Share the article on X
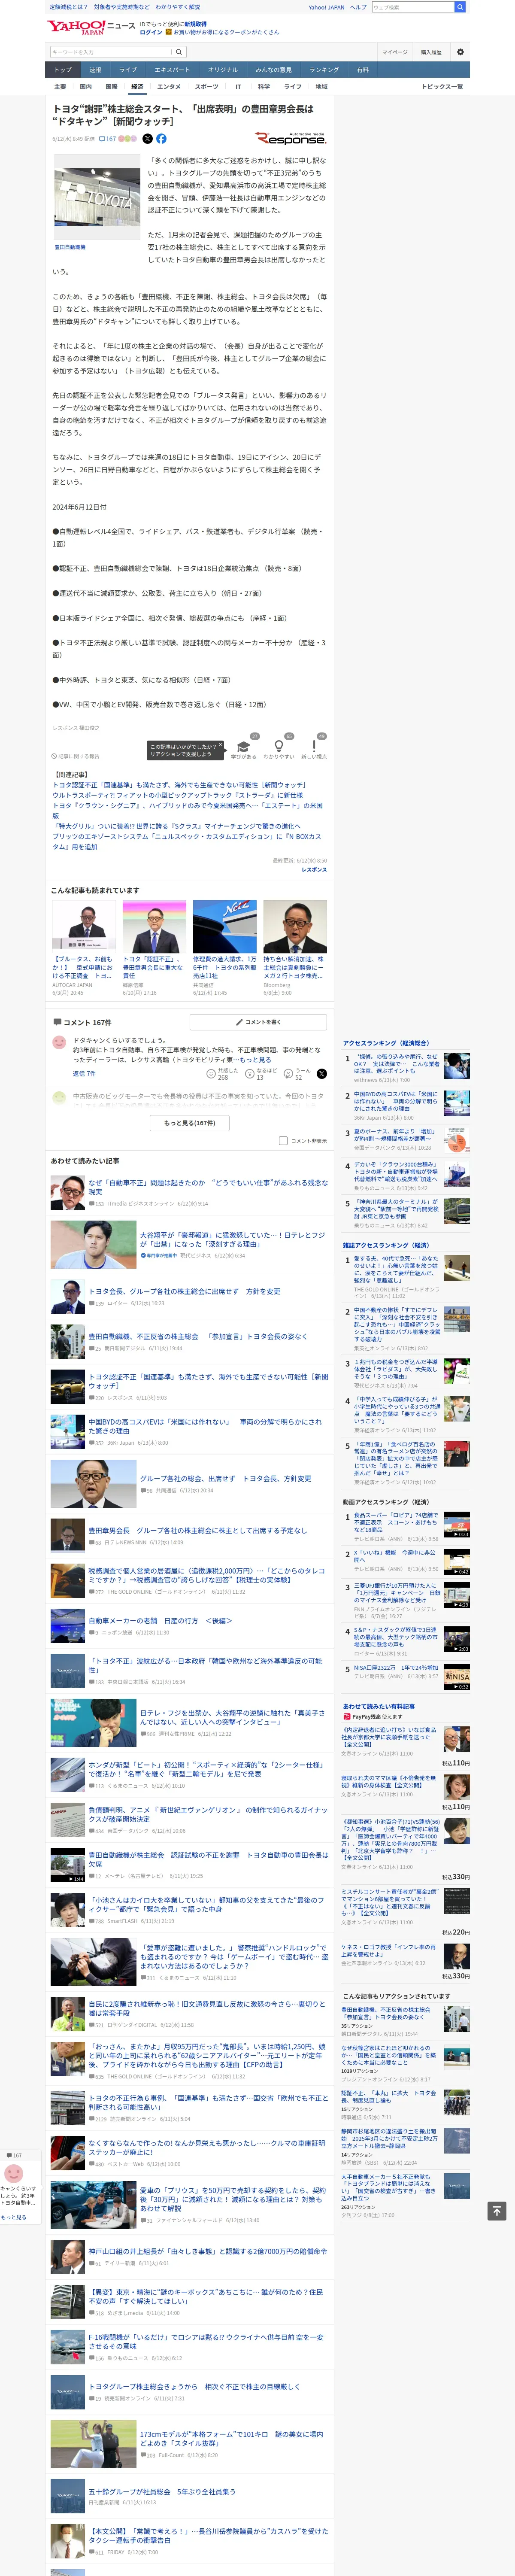This screenshot has height=2576, width=515. tap(147, 139)
